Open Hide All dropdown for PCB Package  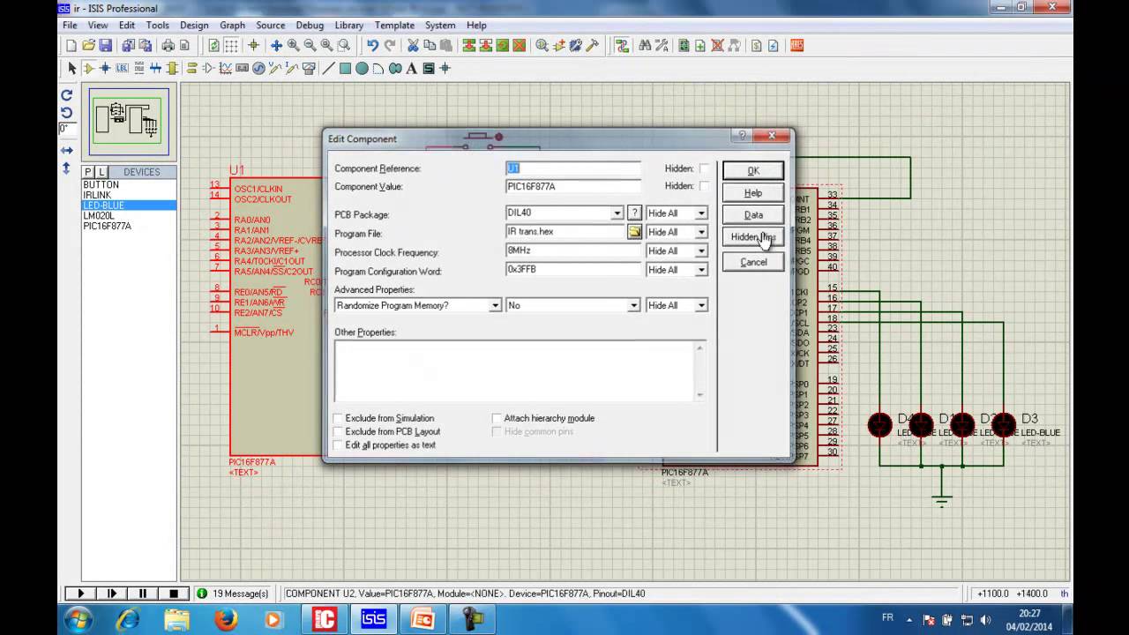point(701,213)
